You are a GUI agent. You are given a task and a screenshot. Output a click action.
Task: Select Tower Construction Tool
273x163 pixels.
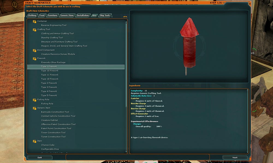[53, 133]
